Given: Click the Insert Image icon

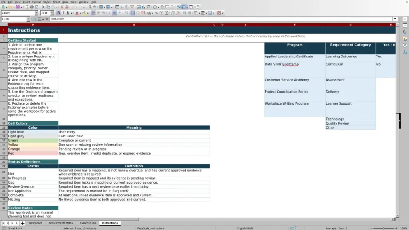Looking at the screenshot, I should coord(139,7).
